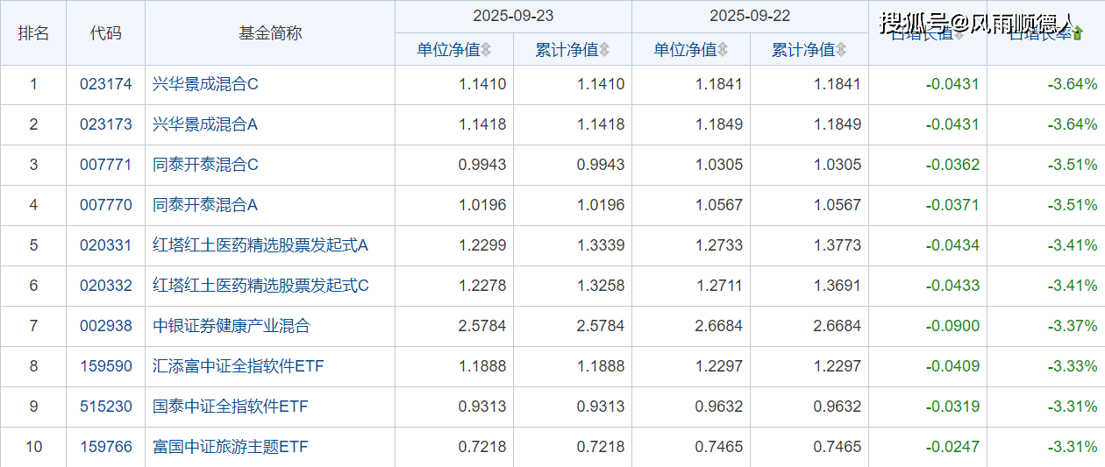Image resolution: width=1105 pixels, height=467 pixels.
Task: Open fund code 007770
Action: [106, 205]
